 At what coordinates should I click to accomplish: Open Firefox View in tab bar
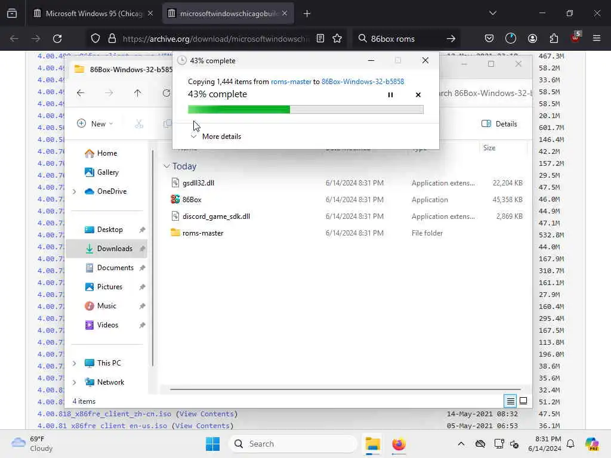(x=12, y=14)
